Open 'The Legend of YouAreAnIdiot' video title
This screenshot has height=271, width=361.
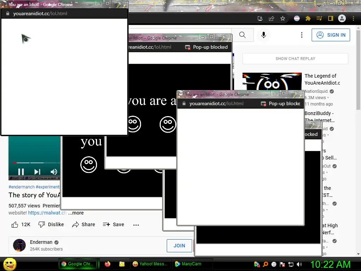coord(322,79)
